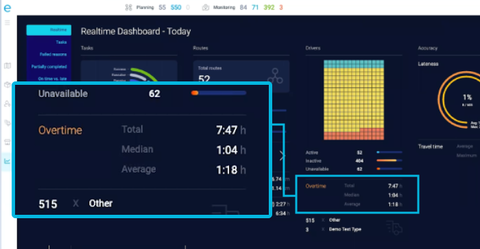Click the Active drivers label
480x249 pixels.
click(x=311, y=153)
